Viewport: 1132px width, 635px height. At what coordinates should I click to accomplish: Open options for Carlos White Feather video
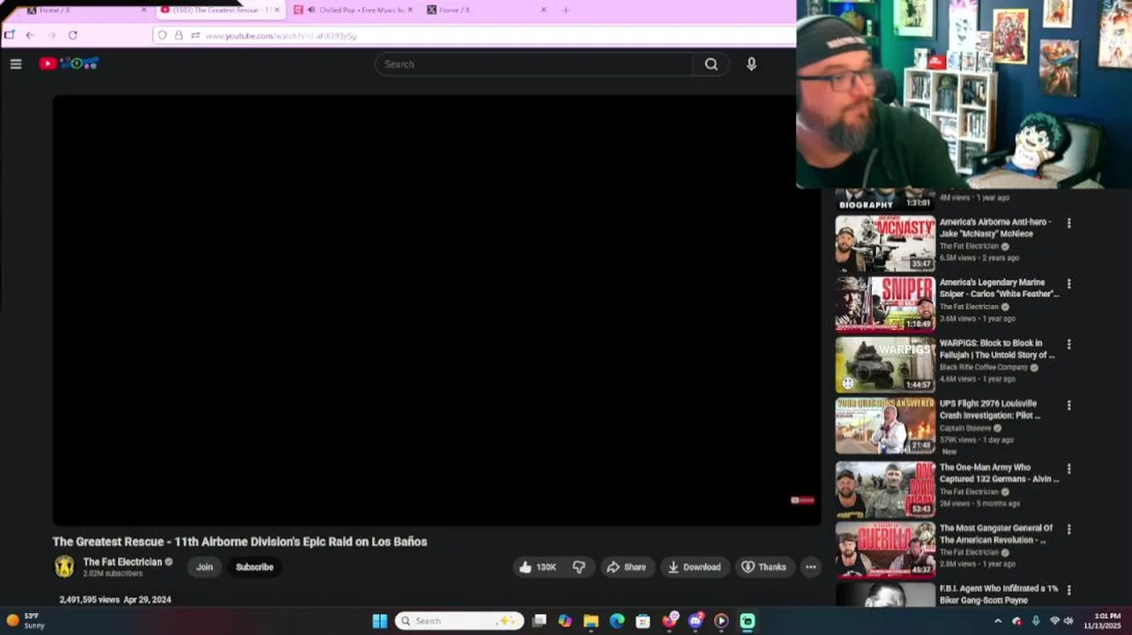pos(1069,284)
